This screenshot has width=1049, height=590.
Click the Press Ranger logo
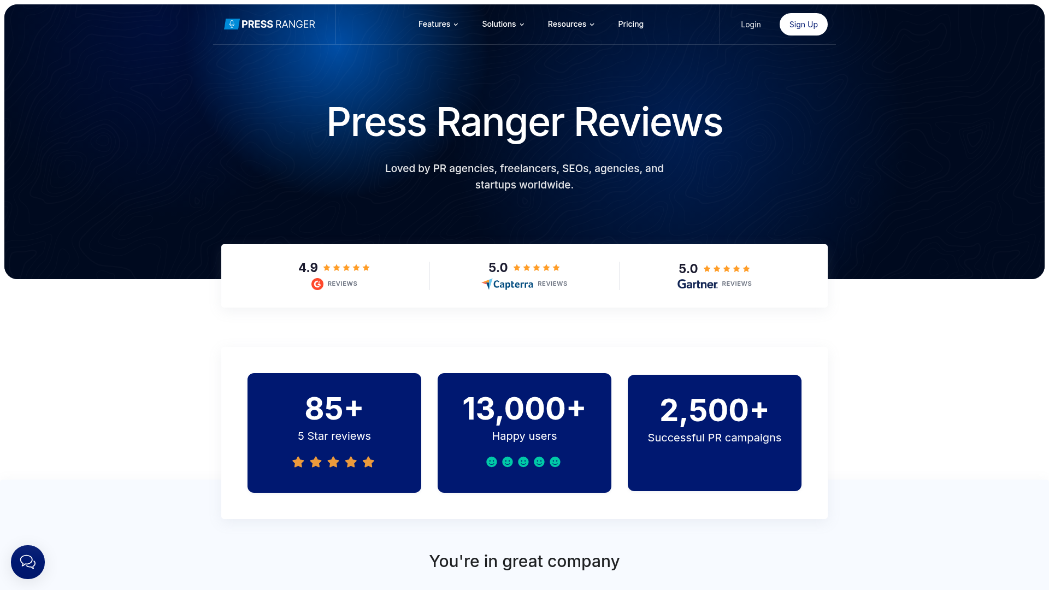269,24
